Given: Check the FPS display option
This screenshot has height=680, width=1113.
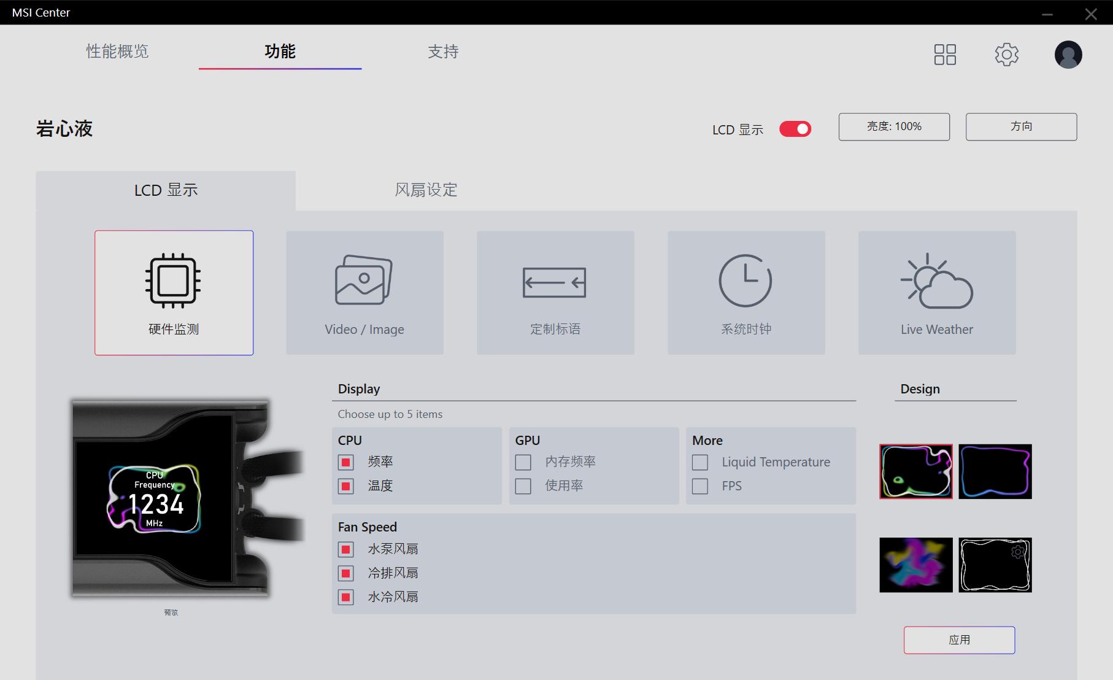Looking at the screenshot, I should tap(699, 486).
